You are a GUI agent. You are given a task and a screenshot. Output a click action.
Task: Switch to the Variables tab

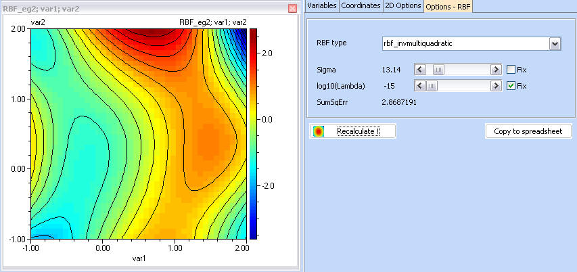coord(321,5)
